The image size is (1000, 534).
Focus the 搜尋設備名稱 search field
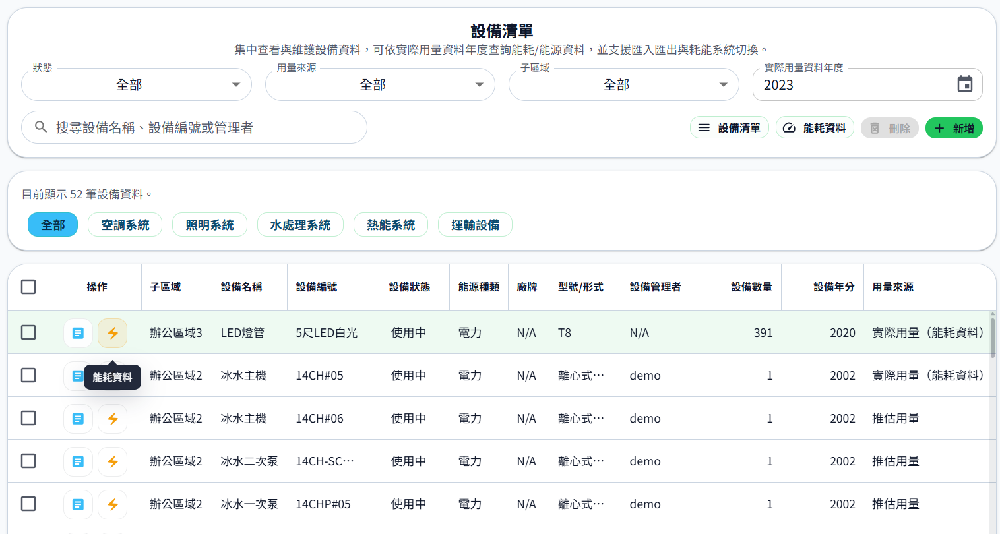(x=194, y=127)
